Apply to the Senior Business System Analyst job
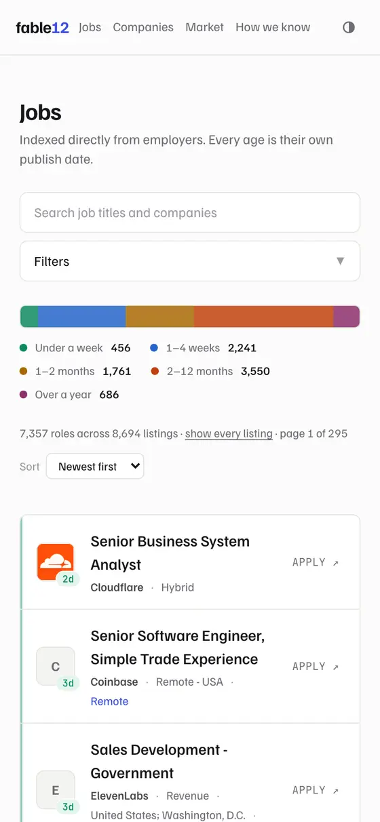The image size is (380, 822). point(316,562)
